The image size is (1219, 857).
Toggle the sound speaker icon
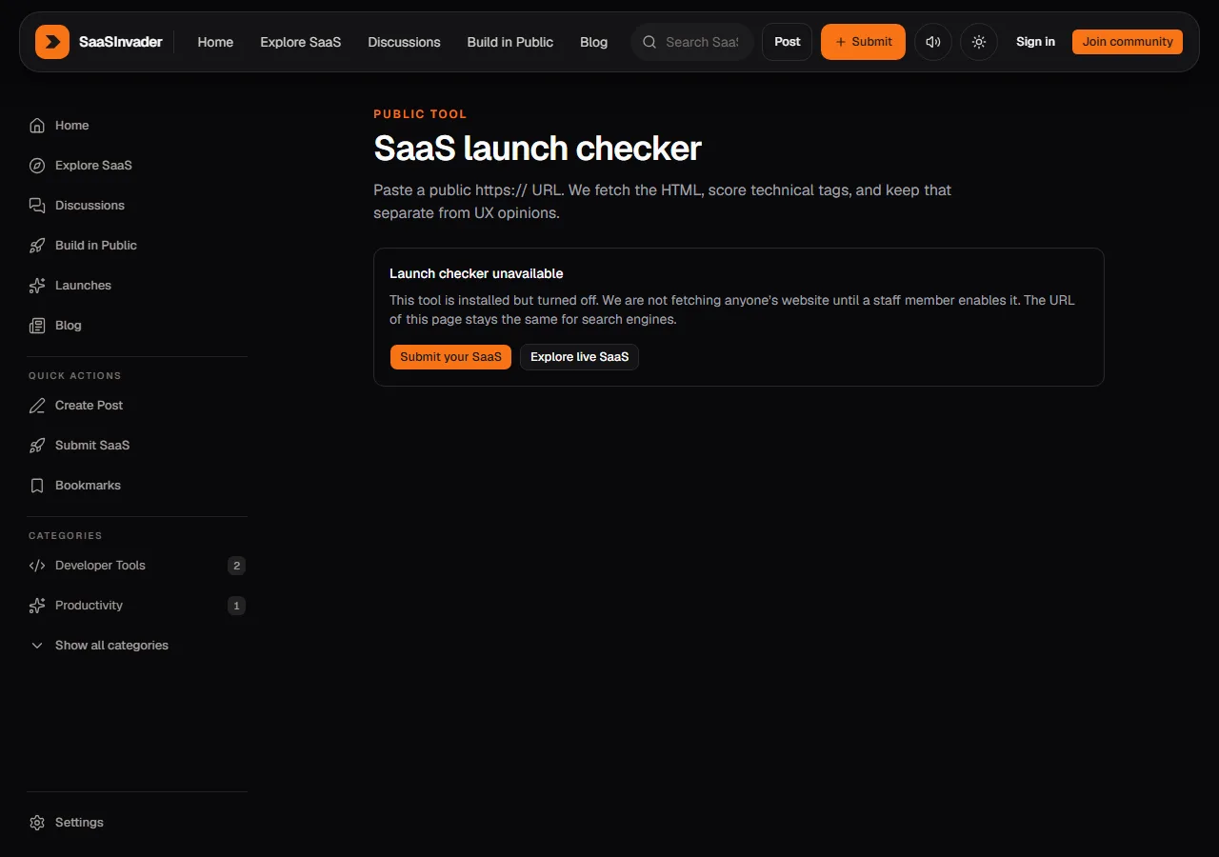[x=933, y=42]
